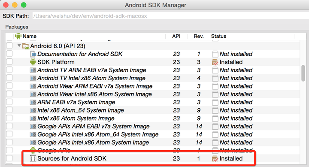Image resolution: width=309 pixels, height=167 pixels.
Task: Click the Android 6.0 folder icon
Action: pyautogui.click(x=26, y=46)
